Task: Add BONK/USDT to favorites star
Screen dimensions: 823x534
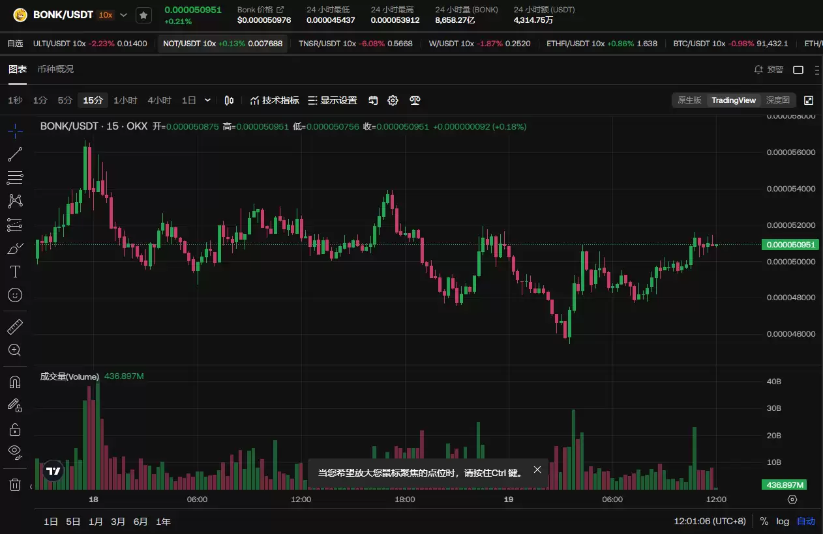Action: (143, 15)
